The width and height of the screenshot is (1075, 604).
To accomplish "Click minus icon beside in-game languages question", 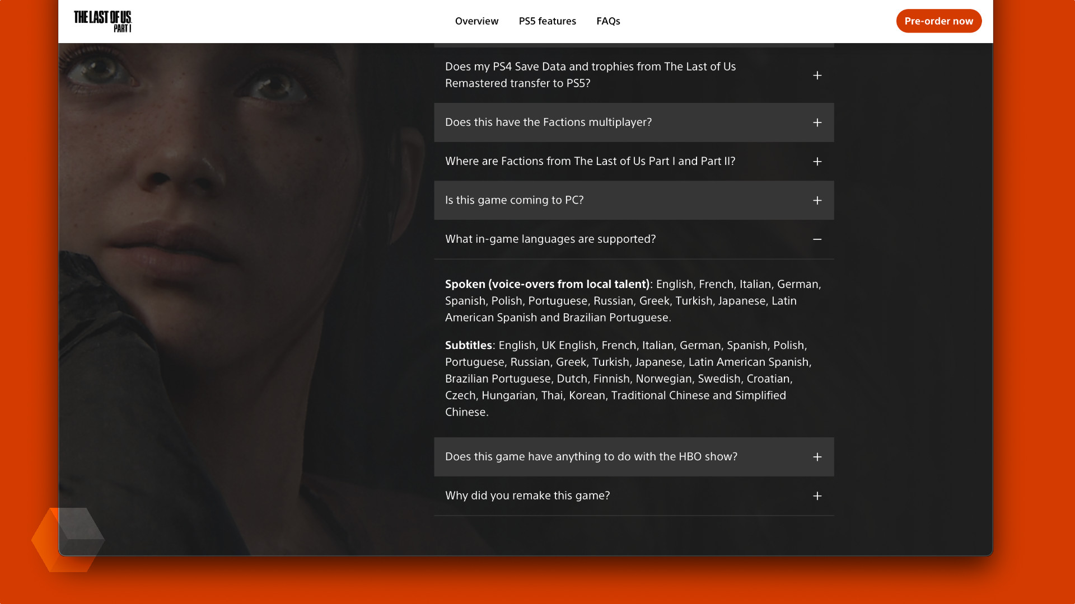I will [x=817, y=239].
